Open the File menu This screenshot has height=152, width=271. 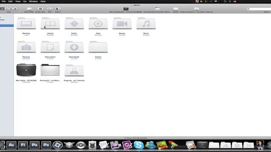4,1
